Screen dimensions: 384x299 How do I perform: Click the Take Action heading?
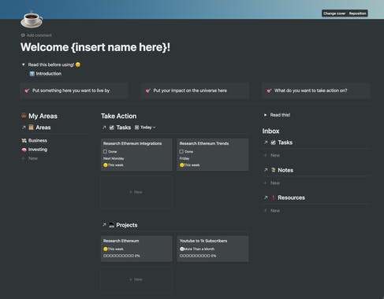click(x=119, y=116)
